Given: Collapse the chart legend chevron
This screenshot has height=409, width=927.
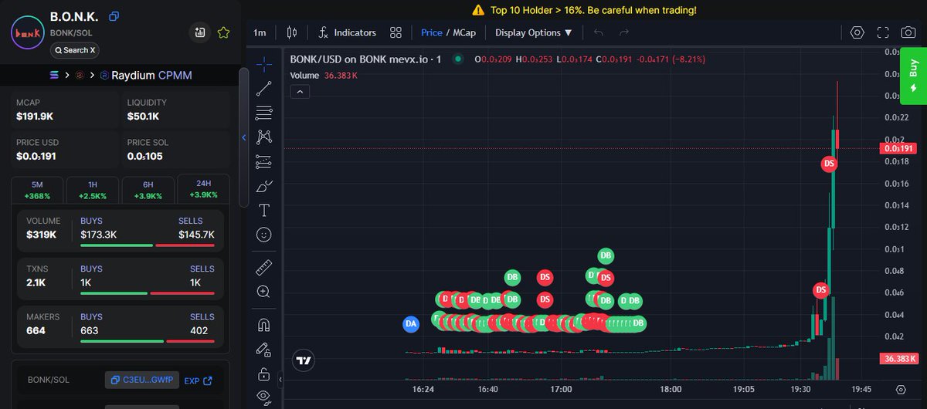Looking at the screenshot, I should click(301, 92).
